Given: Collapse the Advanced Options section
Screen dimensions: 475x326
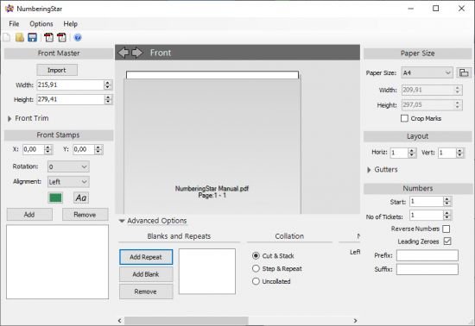Looking at the screenshot, I should (122, 221).
